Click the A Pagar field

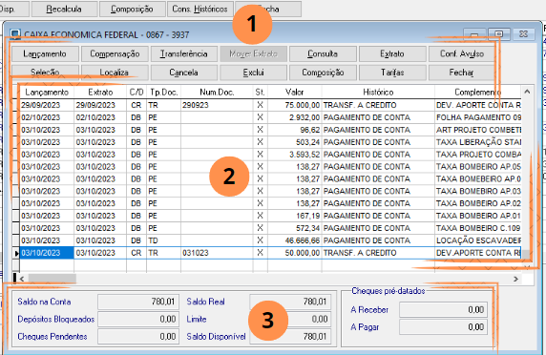point(443,326)
